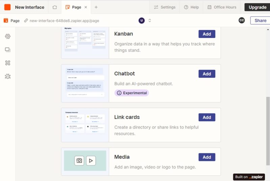Click the New Interface title
The height and width of the screenshot is (181, 270).
30,7
